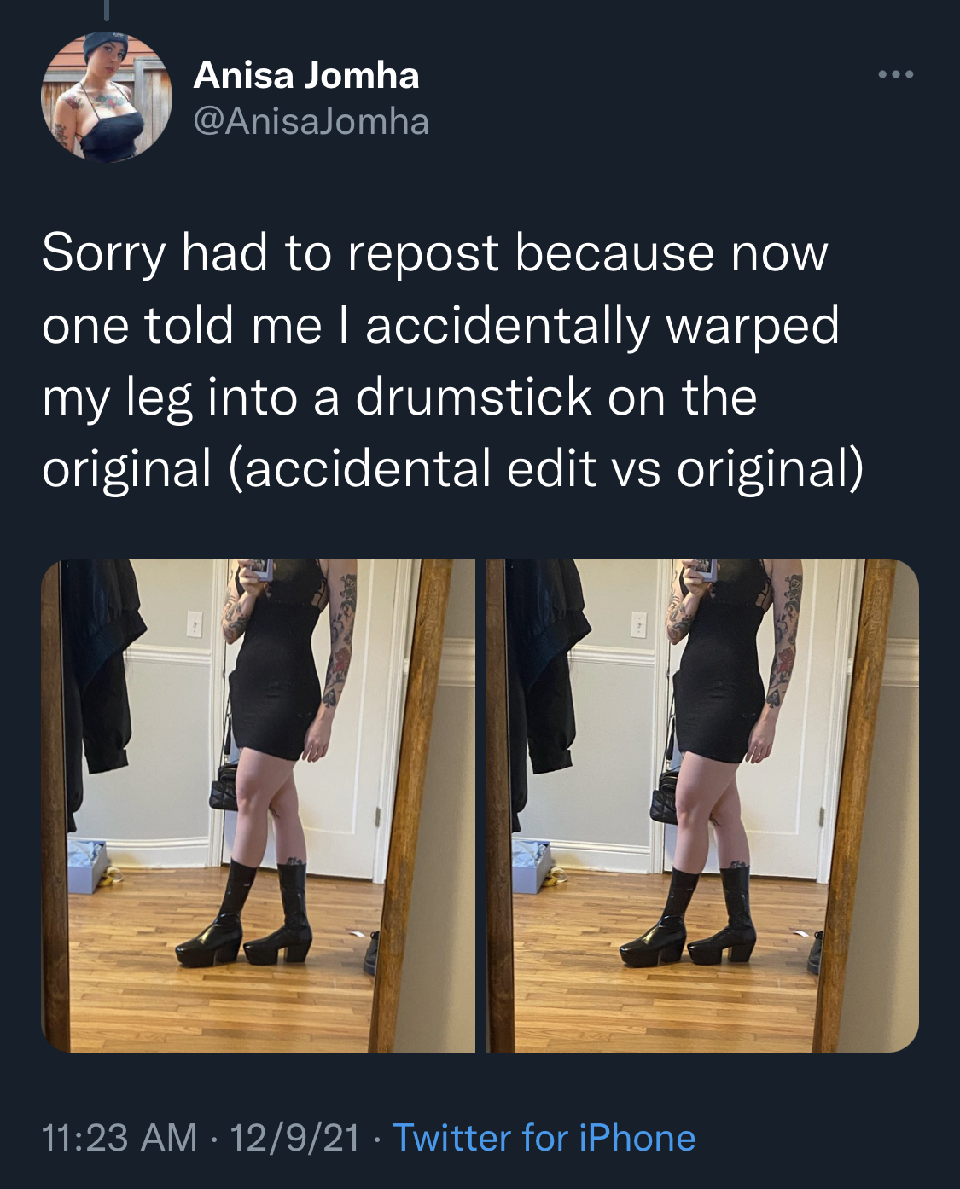960x1189 pixels.
Task: Open the display name Anisa Jomha
Action: (x=306, y=76)
